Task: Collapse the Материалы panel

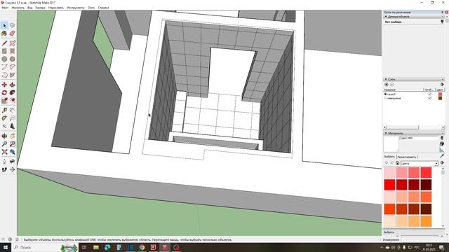Action: (386, 133)
